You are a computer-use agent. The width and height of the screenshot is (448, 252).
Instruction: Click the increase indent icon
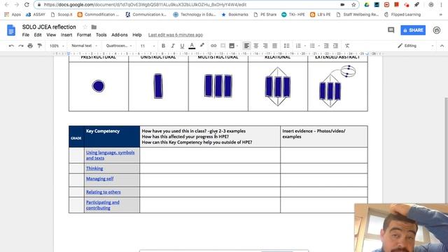(x=336, y=45)
